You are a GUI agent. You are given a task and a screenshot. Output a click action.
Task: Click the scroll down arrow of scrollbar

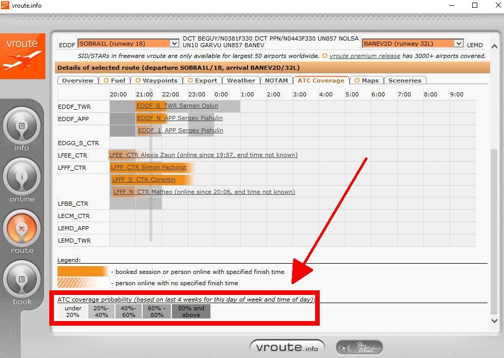pyautogui.click(x=494, y=321)
